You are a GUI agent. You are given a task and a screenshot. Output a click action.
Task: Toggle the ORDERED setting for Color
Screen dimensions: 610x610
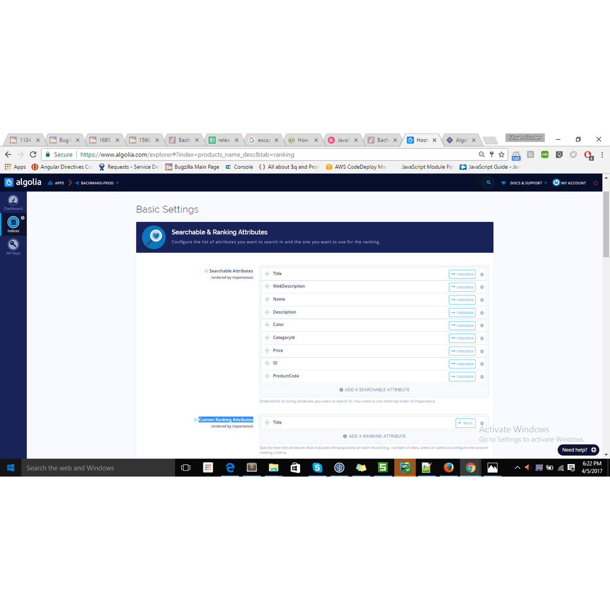point(461,325)
